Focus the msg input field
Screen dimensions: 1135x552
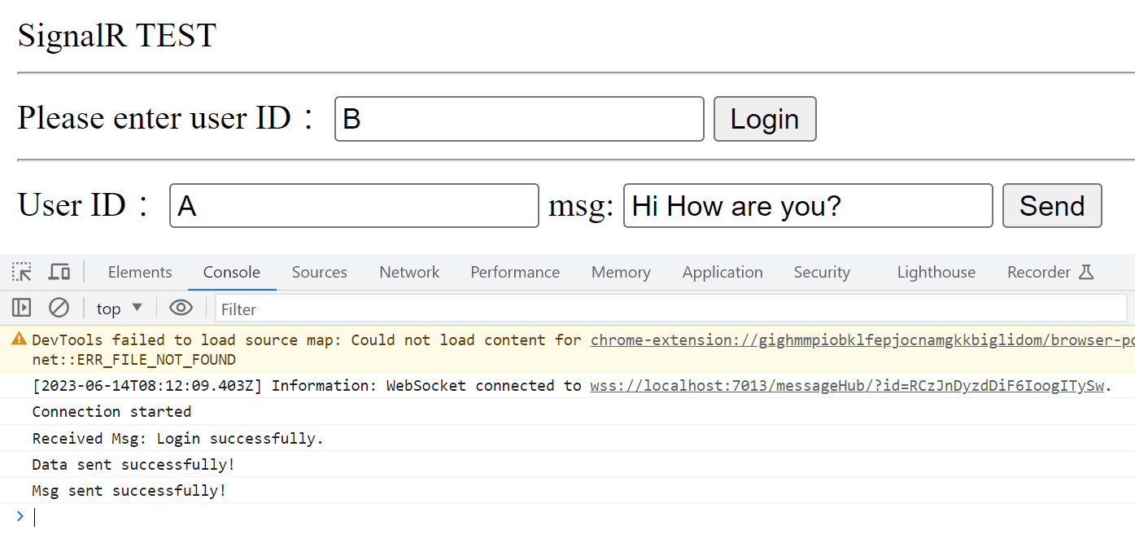(x=808, y=205)
